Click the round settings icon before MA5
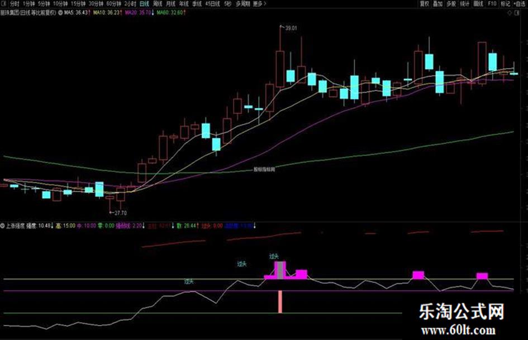 point(60,13)
